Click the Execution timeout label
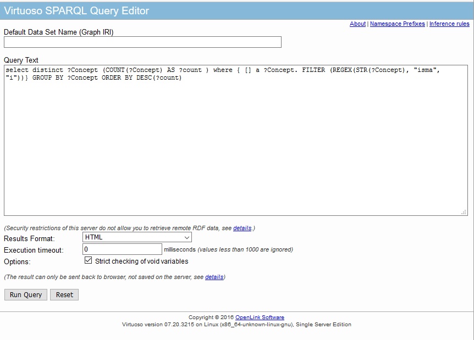Image resolution: width=474 pixels, height=340 pixels. pyautogui.click(x=34, y=250)
